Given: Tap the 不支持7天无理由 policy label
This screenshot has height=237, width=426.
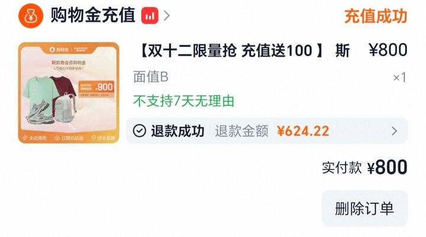Looking at the screenshot, I should click(183, 101).
